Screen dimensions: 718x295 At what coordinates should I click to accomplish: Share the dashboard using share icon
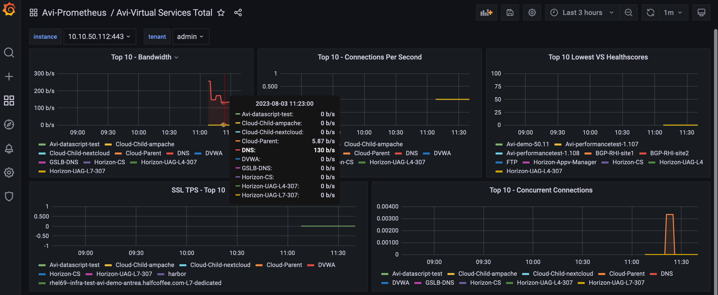[238, 12]
